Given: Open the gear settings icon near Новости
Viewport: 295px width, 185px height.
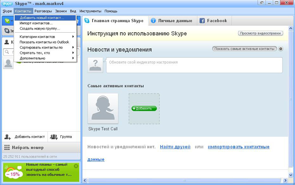Looking at the screenshot, I should coord(281,49).
